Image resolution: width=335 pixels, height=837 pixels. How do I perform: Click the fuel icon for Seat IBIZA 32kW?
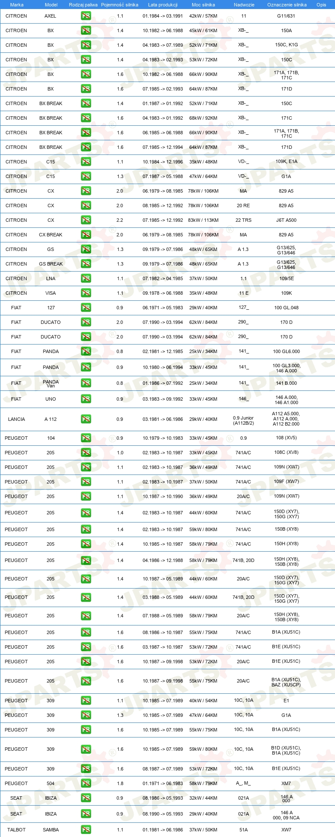(x=86, y=798)
